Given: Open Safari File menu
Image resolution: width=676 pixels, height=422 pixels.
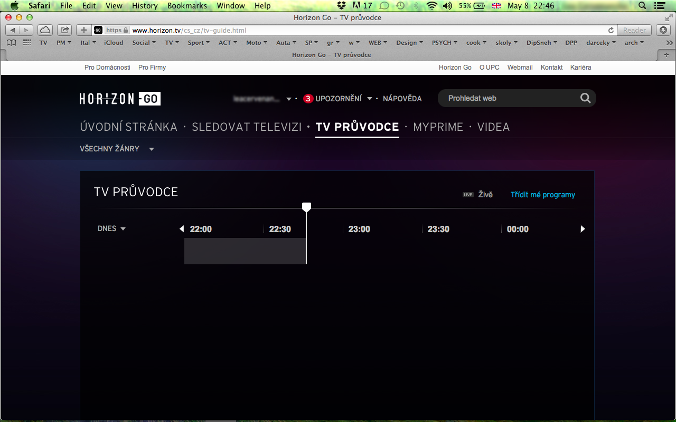Looking at the screenshot, I should 67,6.
